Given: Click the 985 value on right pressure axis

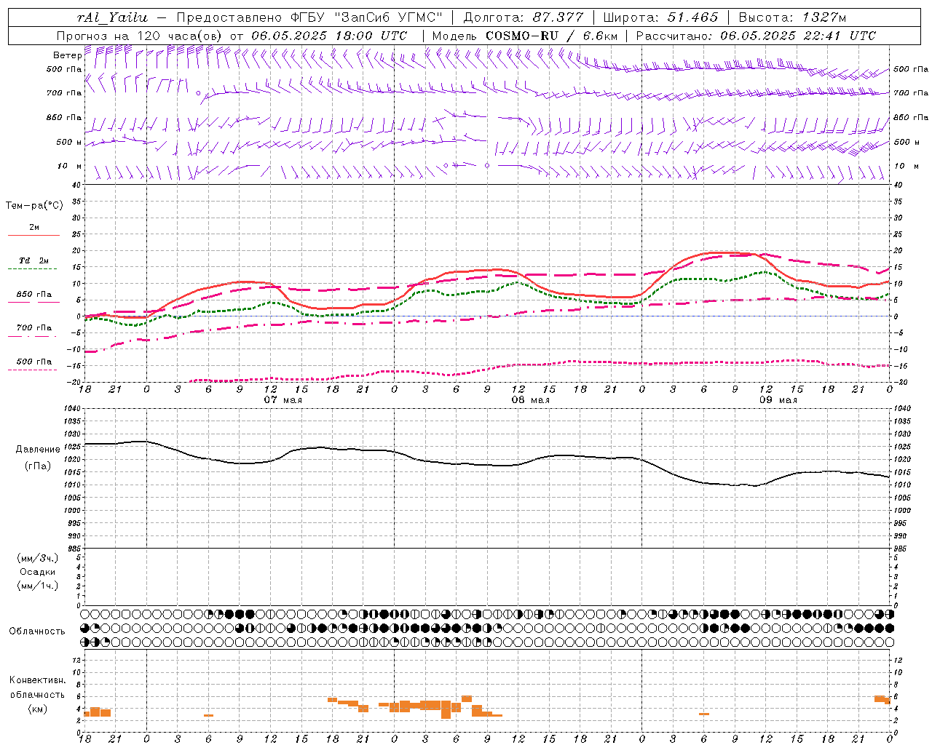Looking at the screenshot, I should (x=901, y=549).
